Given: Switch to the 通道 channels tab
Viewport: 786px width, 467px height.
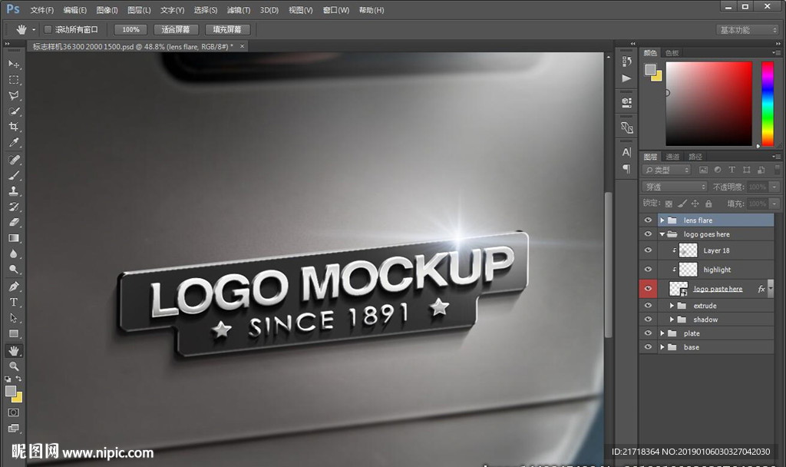Looking at the screenshot, I should (x=672, y=157).
